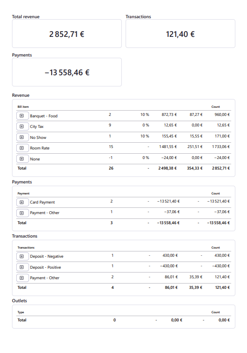Select the None bill item label
The height and width of the screenshot is (353, 247).
35,159
